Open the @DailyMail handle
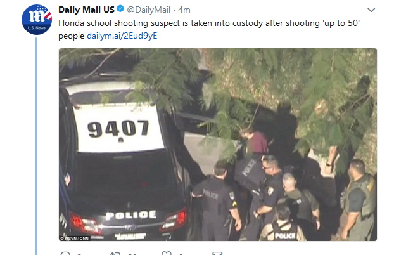The image size is (394, 255). point(148,10)
